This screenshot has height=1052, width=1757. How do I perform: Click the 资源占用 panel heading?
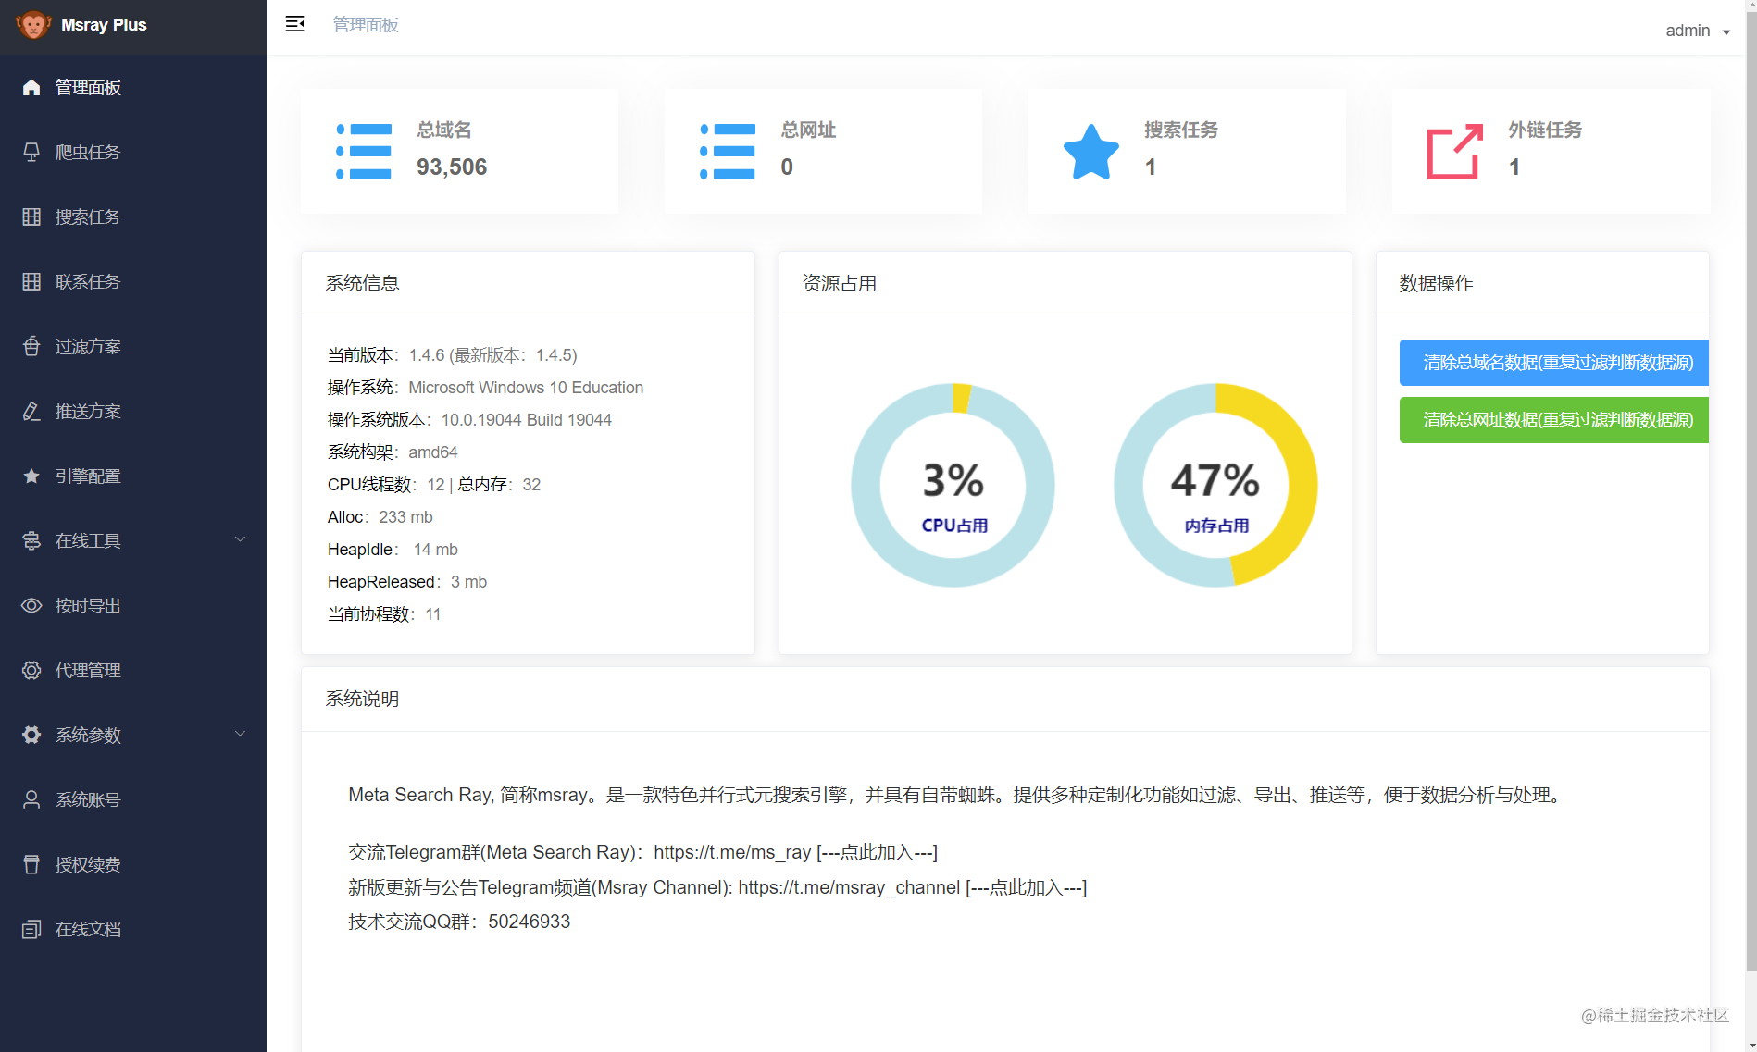840,283
